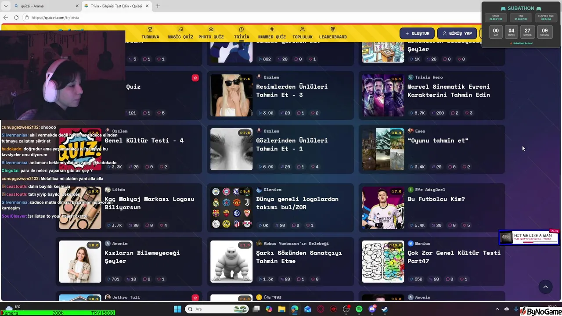Click author name Maniac
The width and height of the screenshot is (562, 316).
tap(423, 243)
